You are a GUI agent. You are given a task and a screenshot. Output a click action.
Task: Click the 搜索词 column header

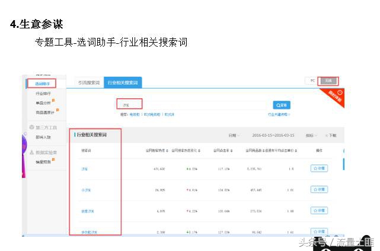point(86,150)
